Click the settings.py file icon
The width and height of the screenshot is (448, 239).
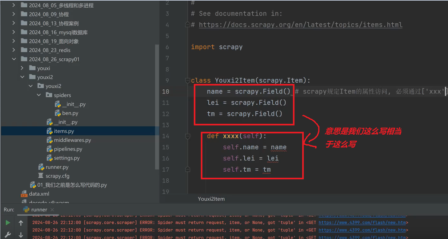pos(50,158)
